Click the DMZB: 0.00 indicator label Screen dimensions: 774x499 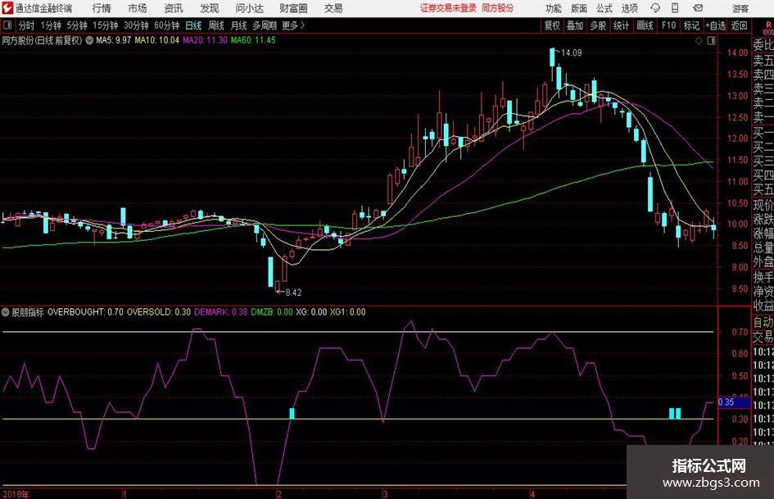point(272,312)
